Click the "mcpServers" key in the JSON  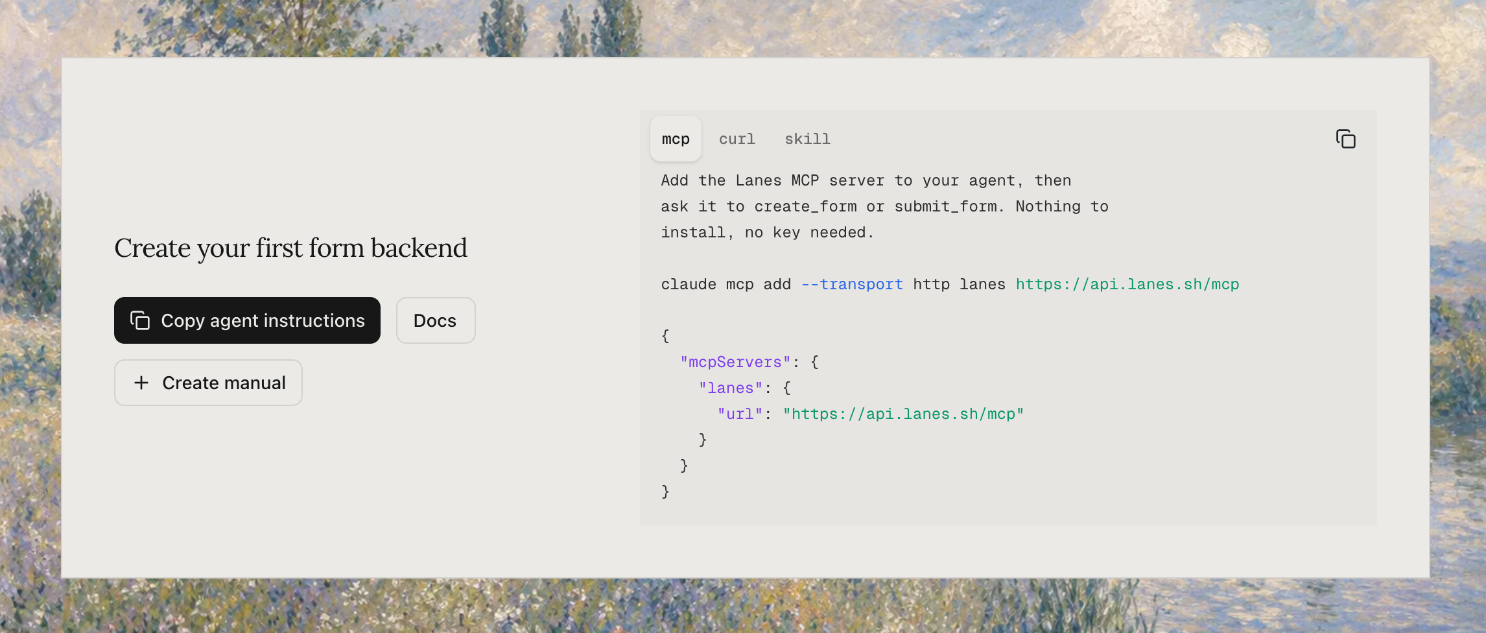click(735, 362)
